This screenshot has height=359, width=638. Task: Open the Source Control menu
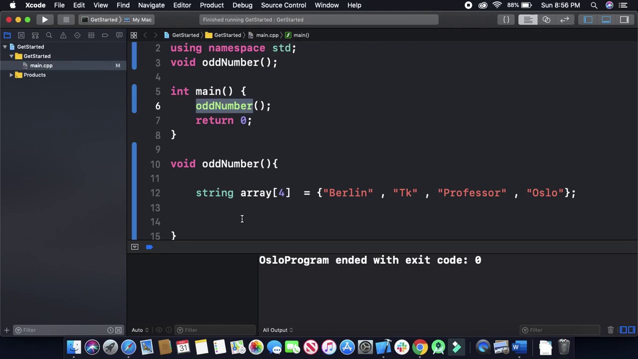pos(284,5)
